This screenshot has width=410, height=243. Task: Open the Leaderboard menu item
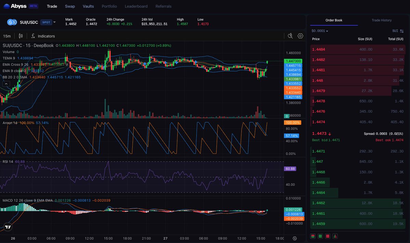[x=136, y=6]
